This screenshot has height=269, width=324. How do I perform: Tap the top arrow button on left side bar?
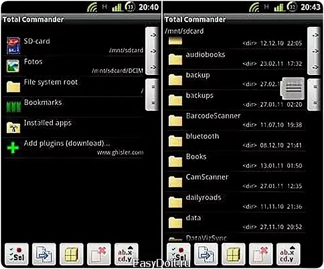tap(153, 35)
